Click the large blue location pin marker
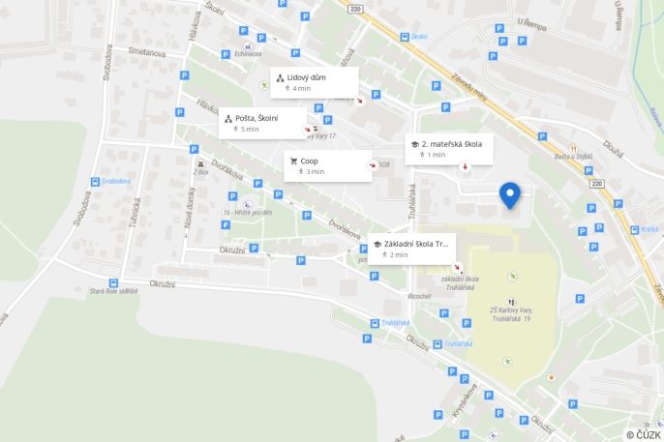Screen dimensions: 664x442 pyautogui.click(x=510, y=195)
